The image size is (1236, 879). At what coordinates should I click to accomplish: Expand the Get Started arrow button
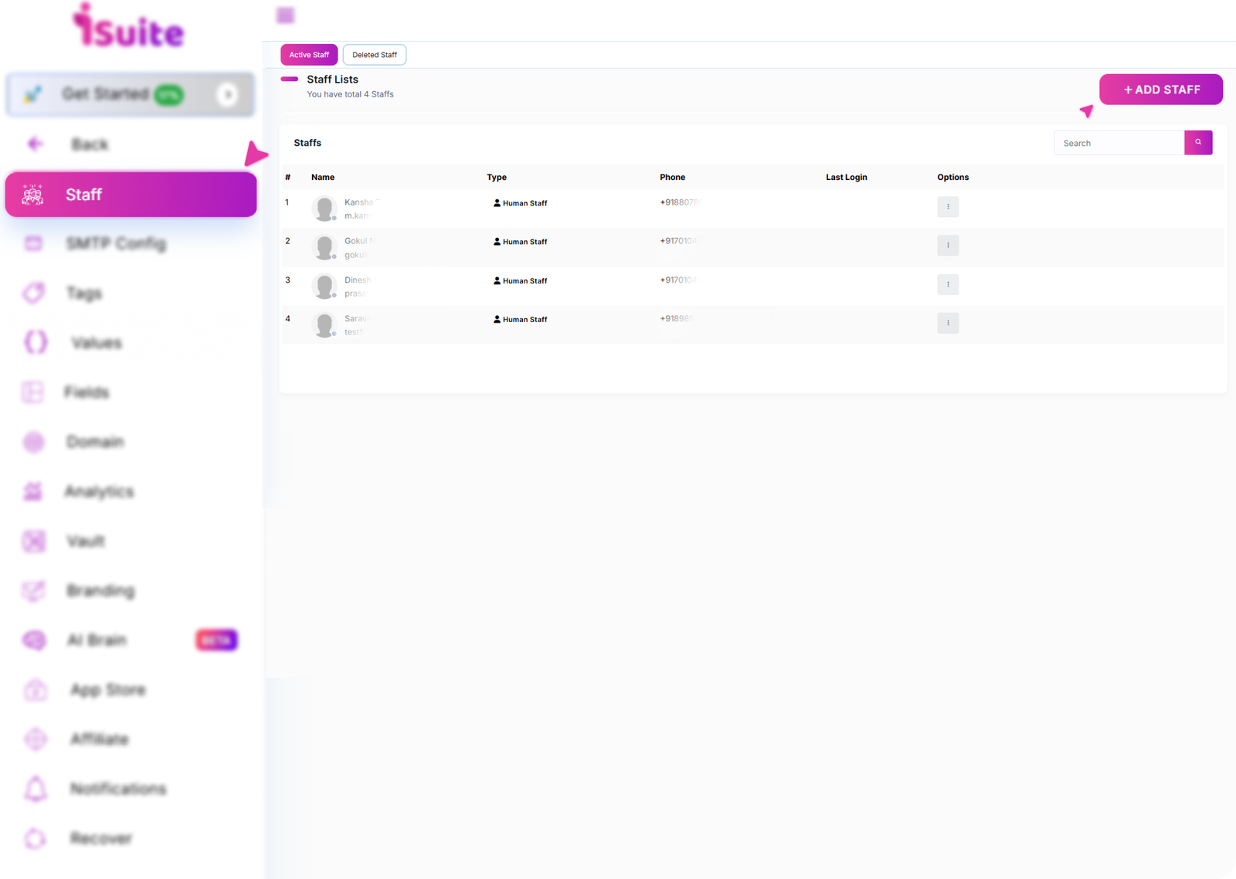point(227,95)
